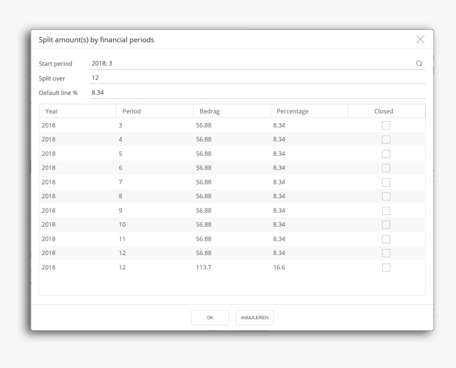Tick Closed checkbox for period 5

click(x=386, y=154)
